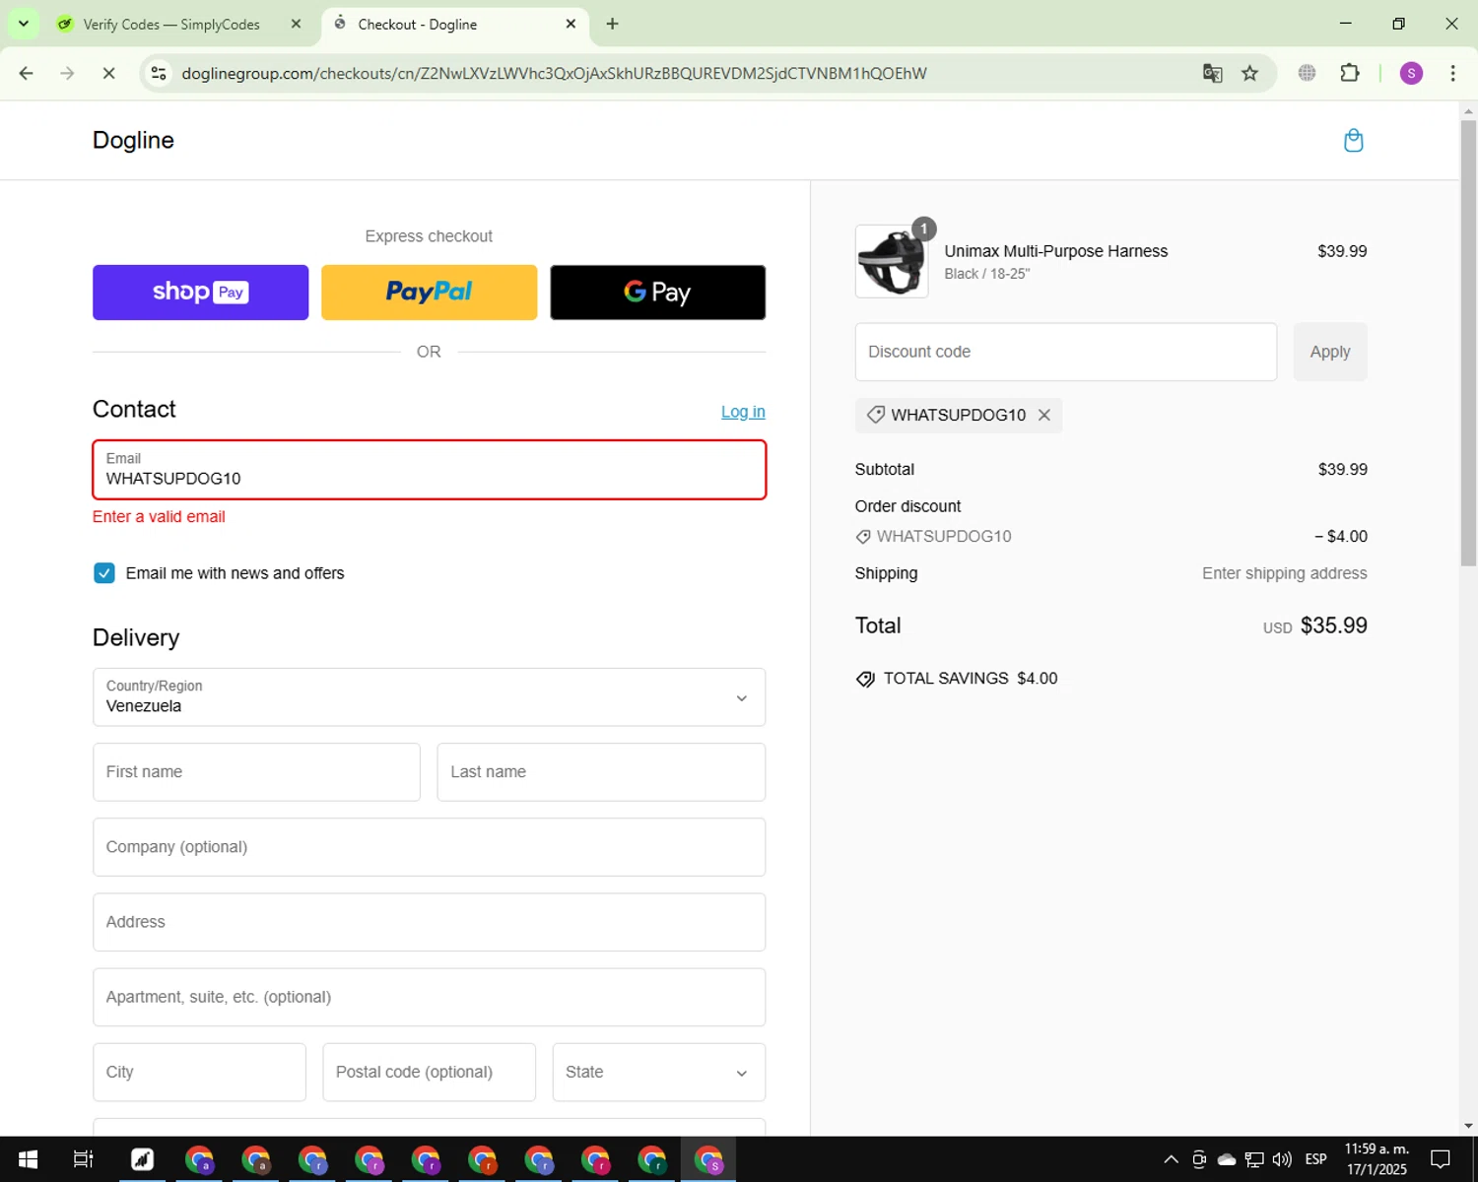Click the globe icon in the toolbar
This screenshot has width=1478, height=1182.
[1307, 73]
